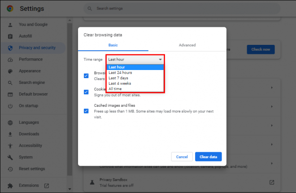Click the On startup power icon

tap(10, 106)
